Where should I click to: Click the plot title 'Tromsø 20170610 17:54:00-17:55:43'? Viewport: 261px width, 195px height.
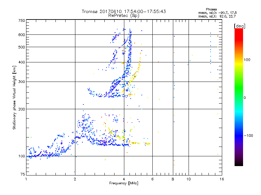click(x=124, y=11)
